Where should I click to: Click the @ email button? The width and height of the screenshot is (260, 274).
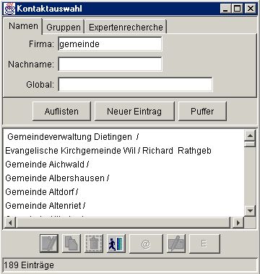tap(146, 244)
